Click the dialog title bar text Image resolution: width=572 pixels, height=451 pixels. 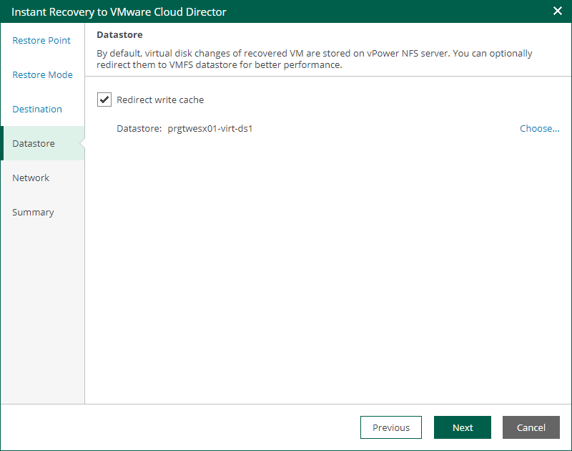point(122,11)
